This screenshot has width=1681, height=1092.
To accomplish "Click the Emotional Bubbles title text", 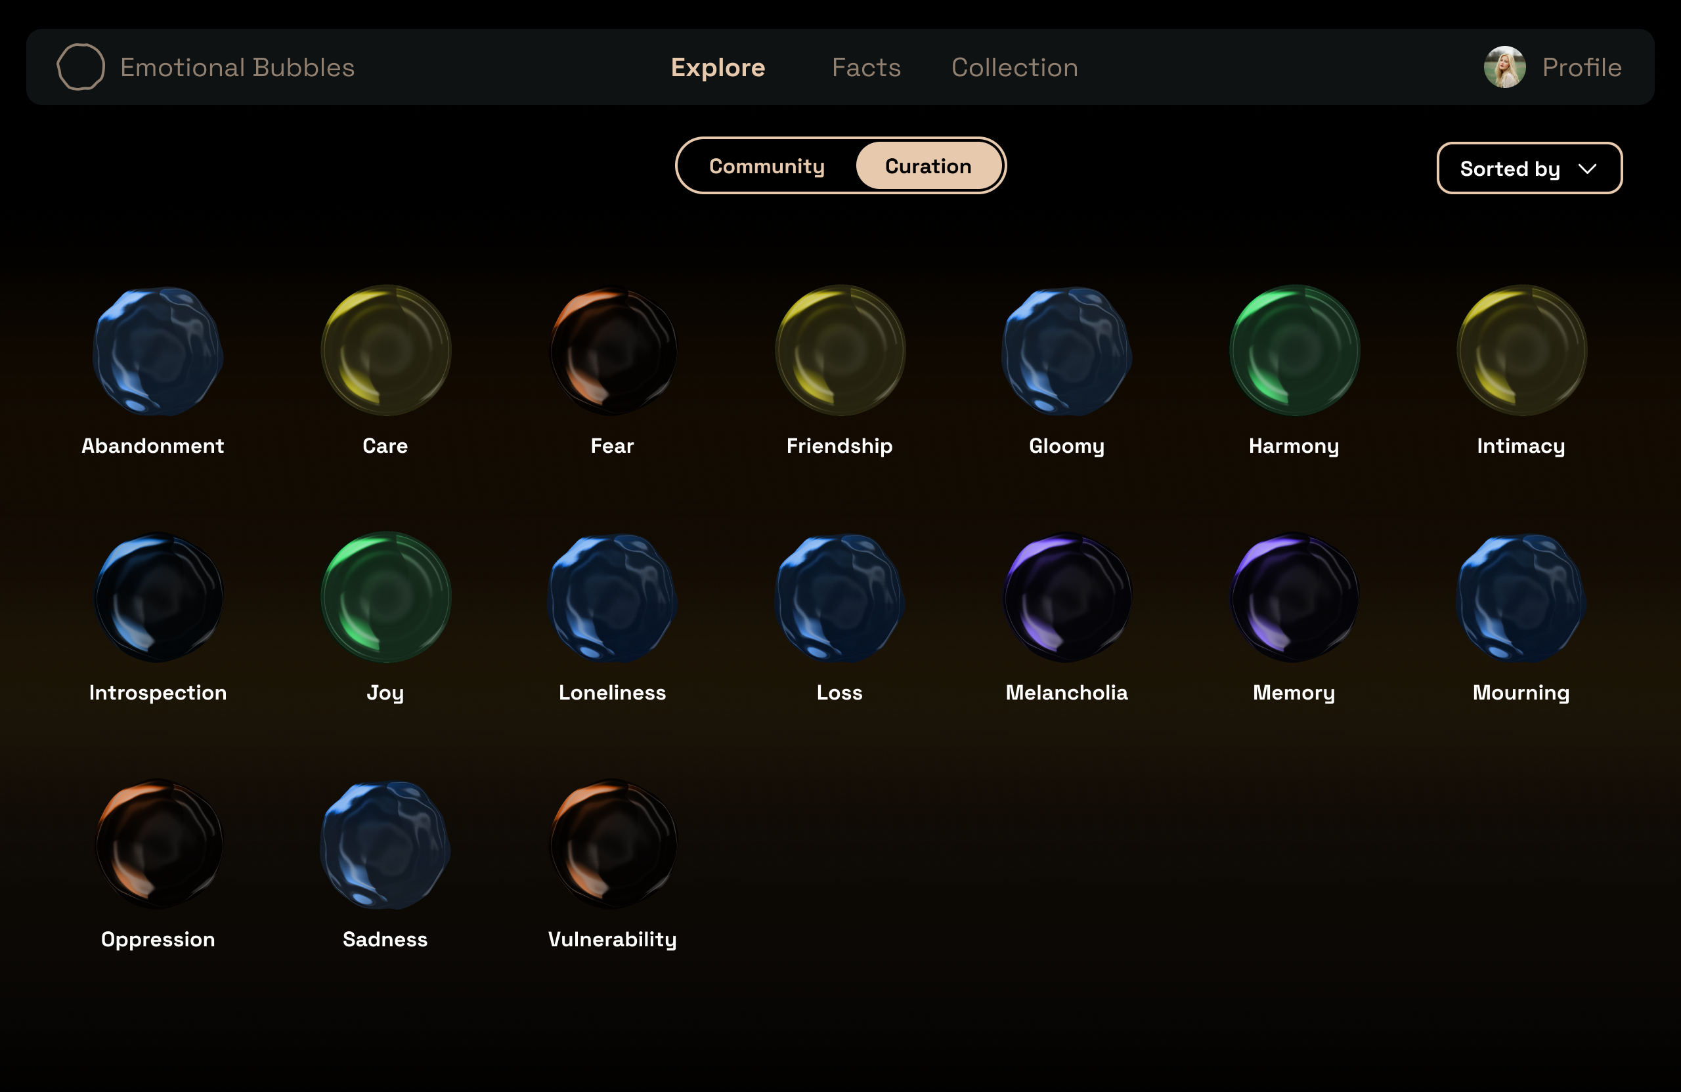I will click(x=237, y=68).
